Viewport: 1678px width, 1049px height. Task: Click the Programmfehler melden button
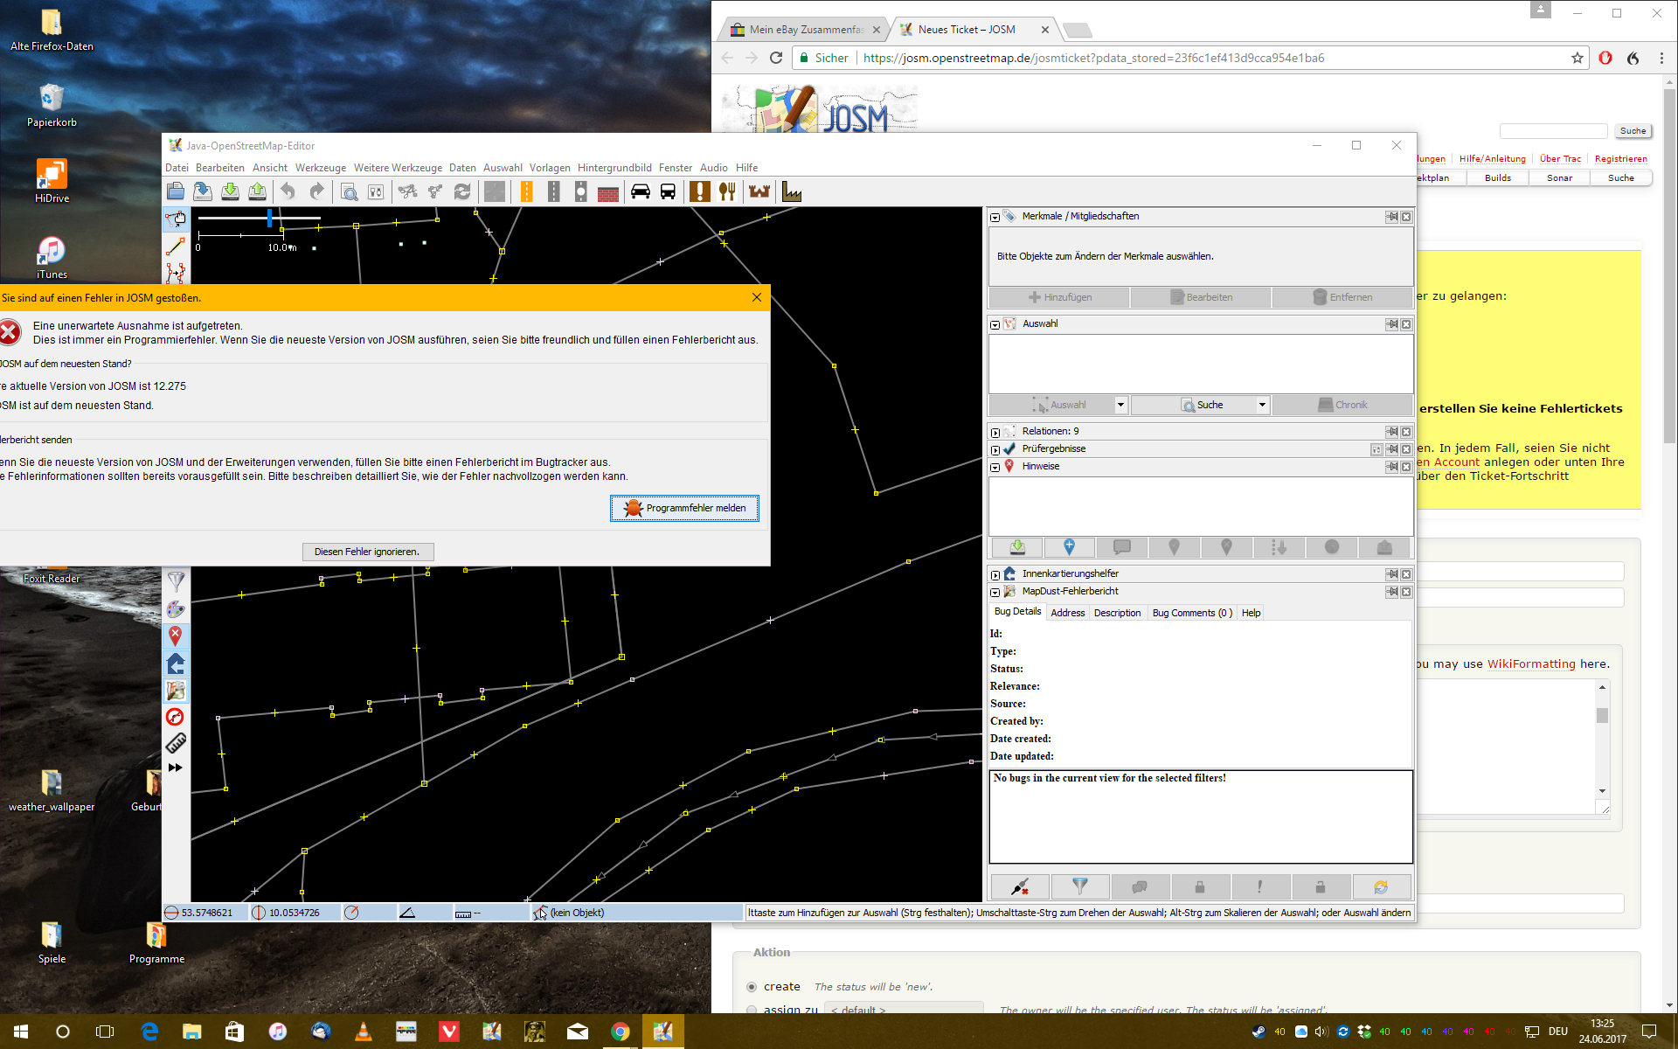pyautogui.click(x=684, y=508)
